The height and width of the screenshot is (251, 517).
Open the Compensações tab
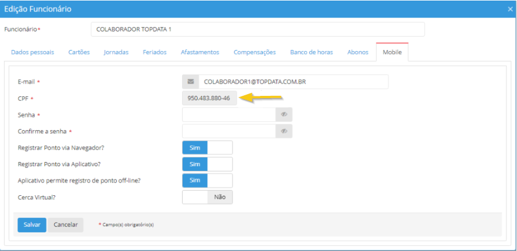(255, 52)
